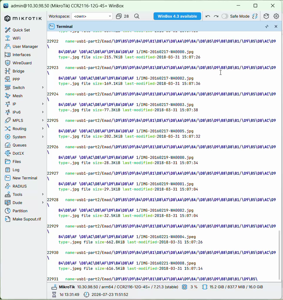
Task: Open the Mesh section
Action: point(17,96)
